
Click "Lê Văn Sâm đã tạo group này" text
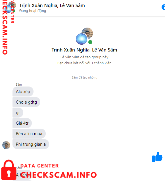(84, 57)
